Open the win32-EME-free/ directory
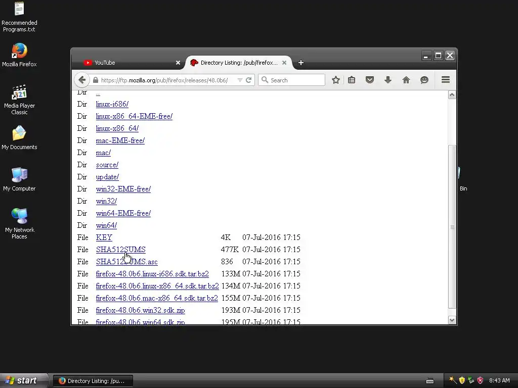 click(123, 189)
